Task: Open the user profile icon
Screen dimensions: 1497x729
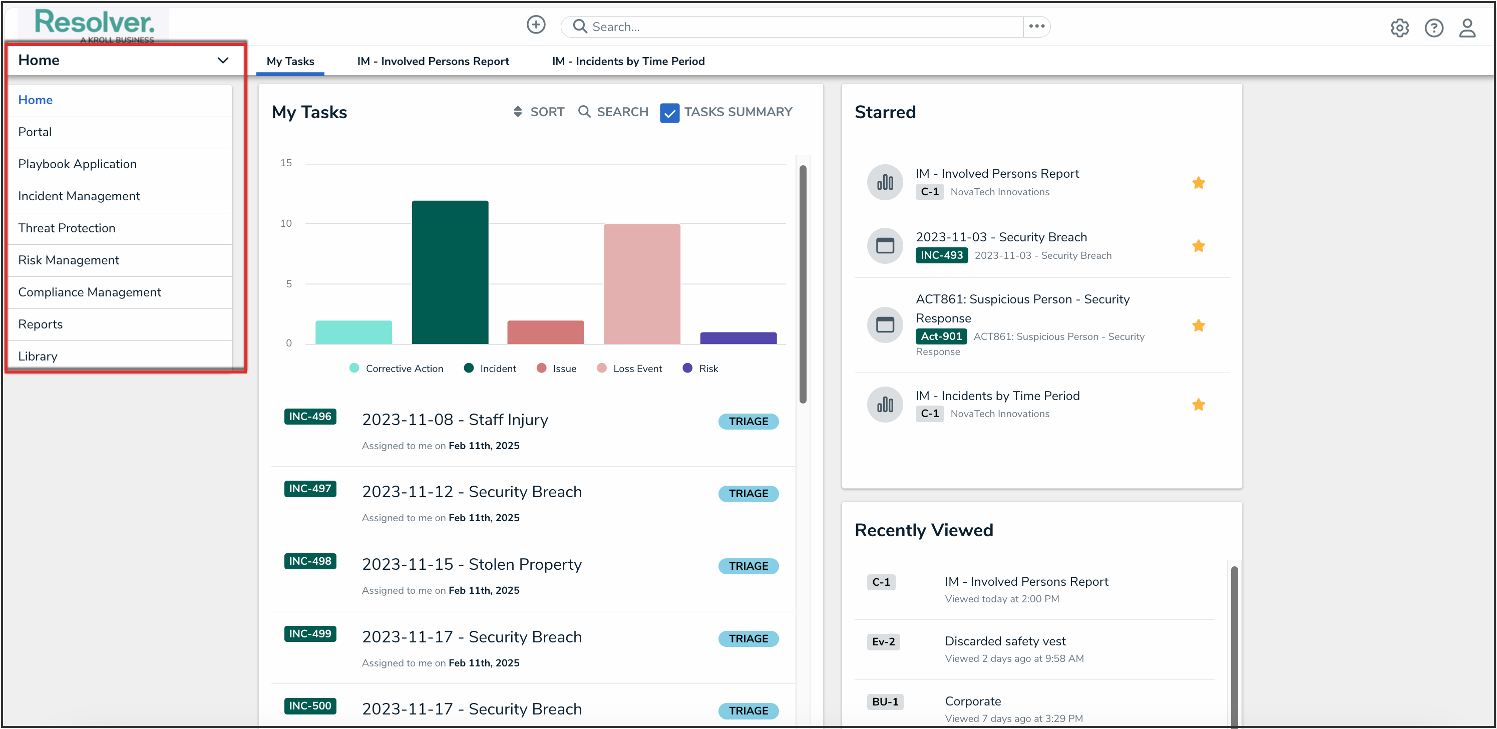Action: pos(1467,28)
